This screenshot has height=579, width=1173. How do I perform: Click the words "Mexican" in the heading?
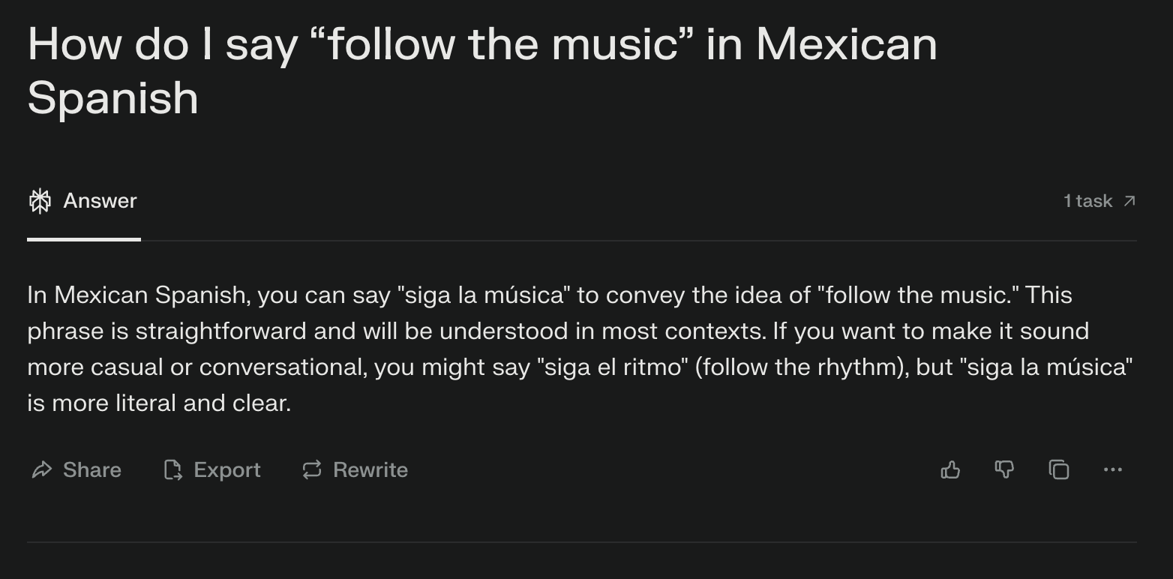846,43
